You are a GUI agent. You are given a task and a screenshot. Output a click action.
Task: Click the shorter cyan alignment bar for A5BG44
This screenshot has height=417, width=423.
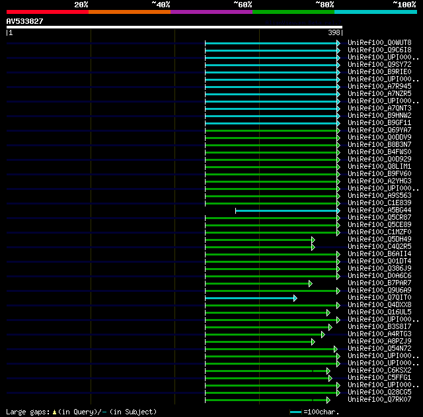286,211
